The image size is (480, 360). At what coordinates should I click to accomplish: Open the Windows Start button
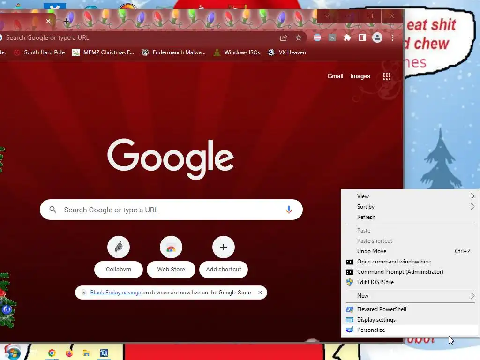click(12, 352)
